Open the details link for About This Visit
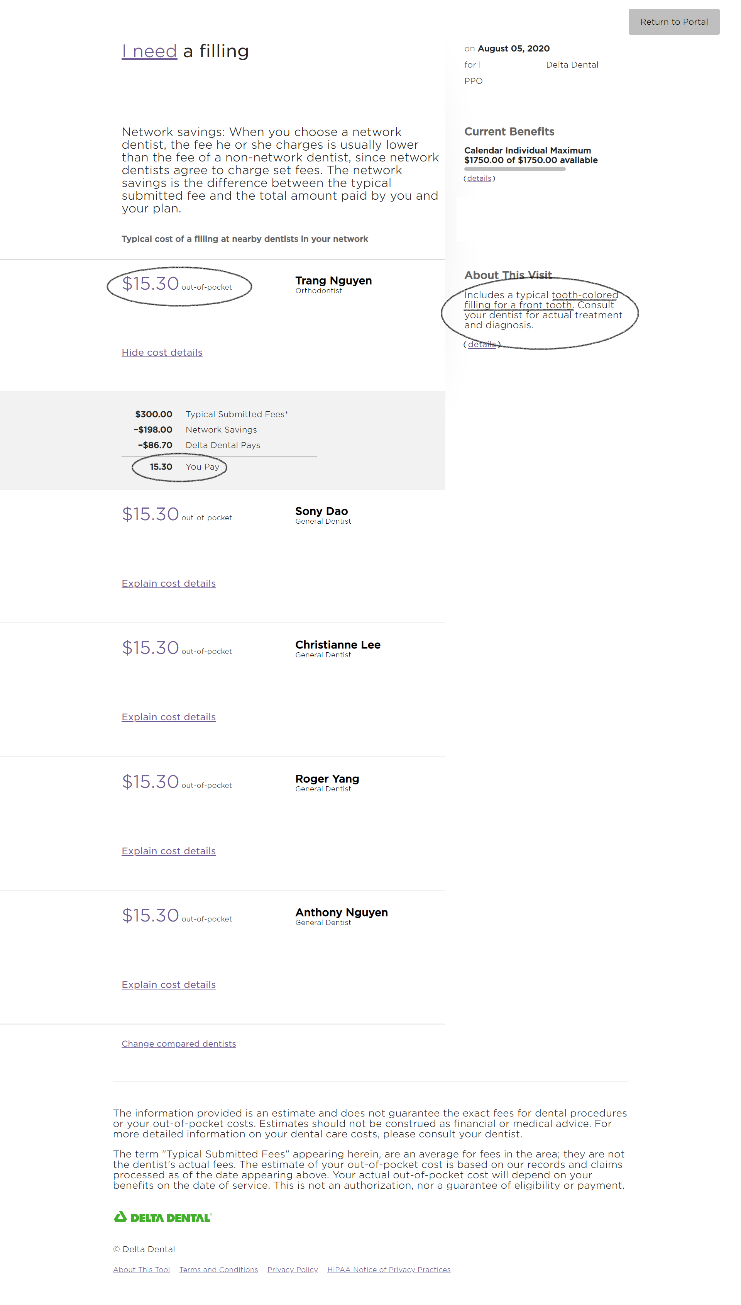Viewport: 741px width, 1305px height. coord(481,344)
